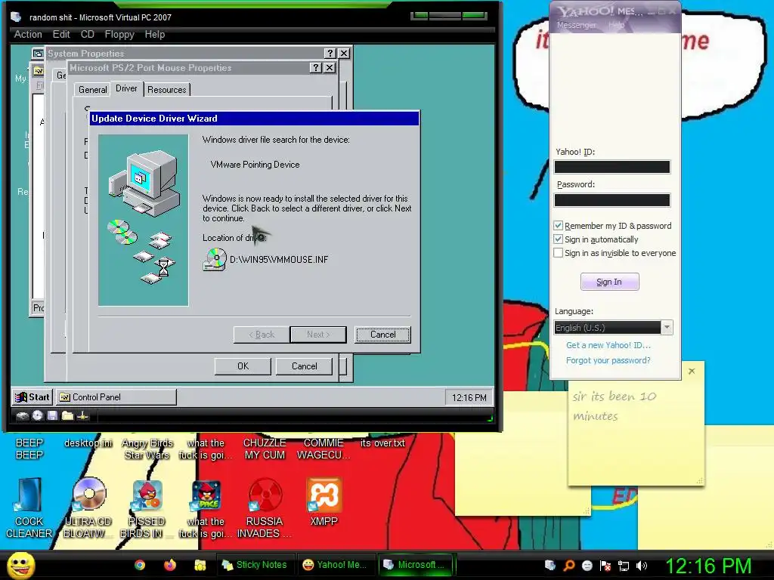The width and height of the screenshot is (774, 580).
Task: Switch to Microsoft Virtual PC on host taskbar
Action: [416, 565]
